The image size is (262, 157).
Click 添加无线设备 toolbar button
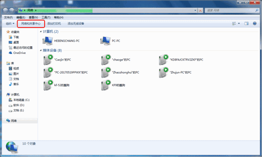tap(76, 24)
